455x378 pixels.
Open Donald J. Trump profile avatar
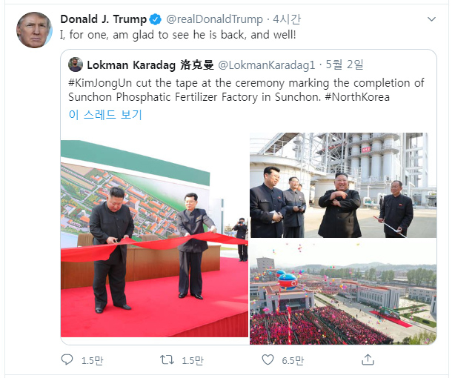tap(34, 30)
